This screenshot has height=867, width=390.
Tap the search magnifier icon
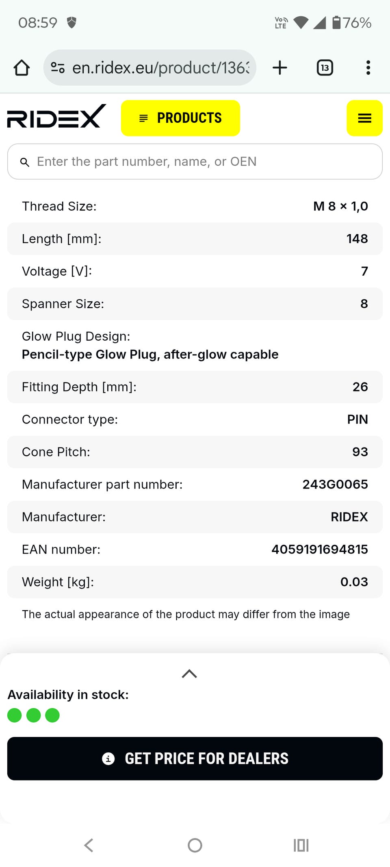[x=25, y=162]
